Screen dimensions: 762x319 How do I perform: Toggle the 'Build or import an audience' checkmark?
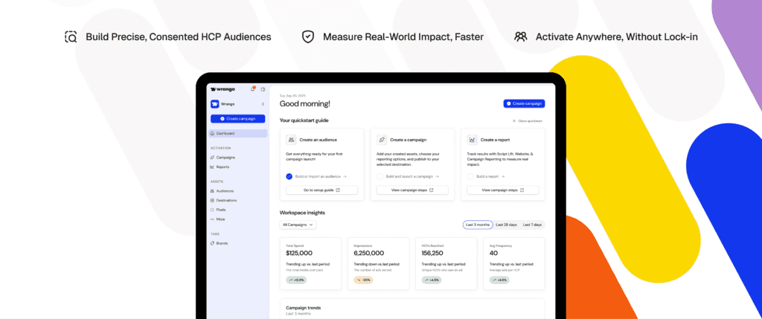(289, 176)
